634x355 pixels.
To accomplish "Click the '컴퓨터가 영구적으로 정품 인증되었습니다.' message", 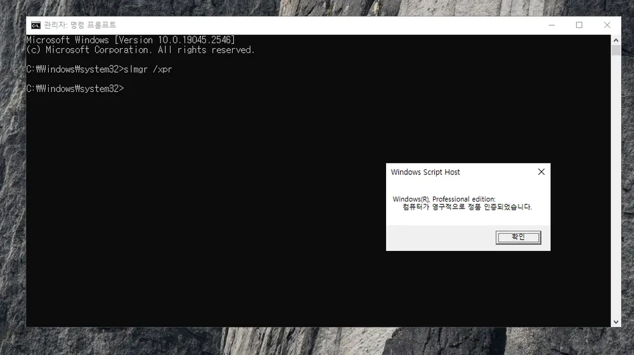I will pyautogui.click(x=467, y=207).
